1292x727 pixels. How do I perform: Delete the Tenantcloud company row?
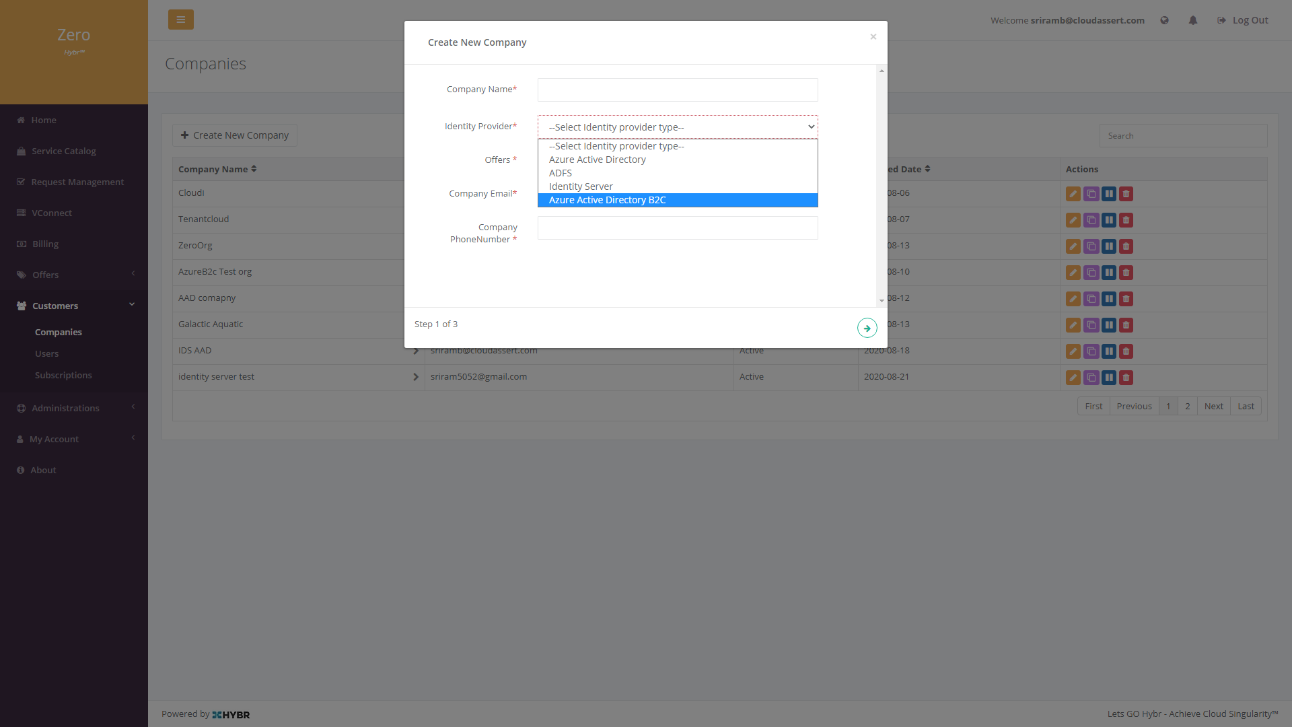1126,220
